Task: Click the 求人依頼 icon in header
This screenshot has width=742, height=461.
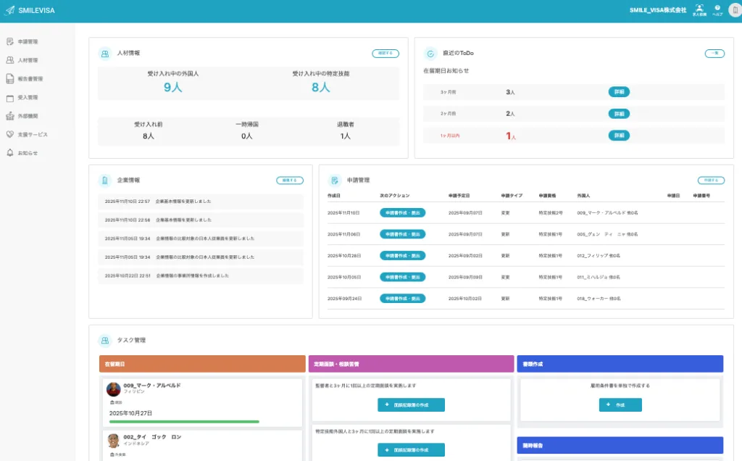Action: point(699,9)
